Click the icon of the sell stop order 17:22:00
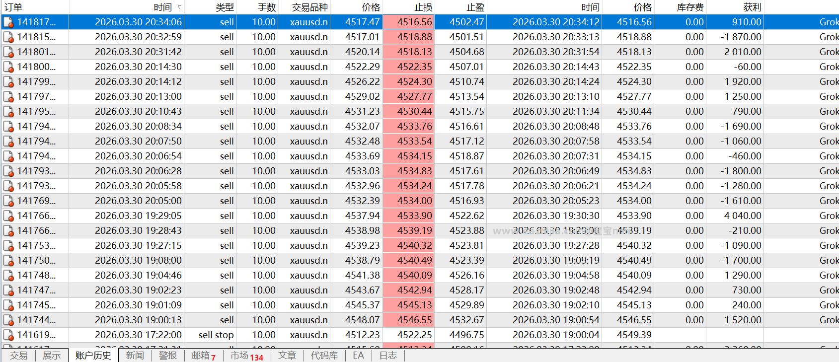The image size is (839, 362). [8, 335]
